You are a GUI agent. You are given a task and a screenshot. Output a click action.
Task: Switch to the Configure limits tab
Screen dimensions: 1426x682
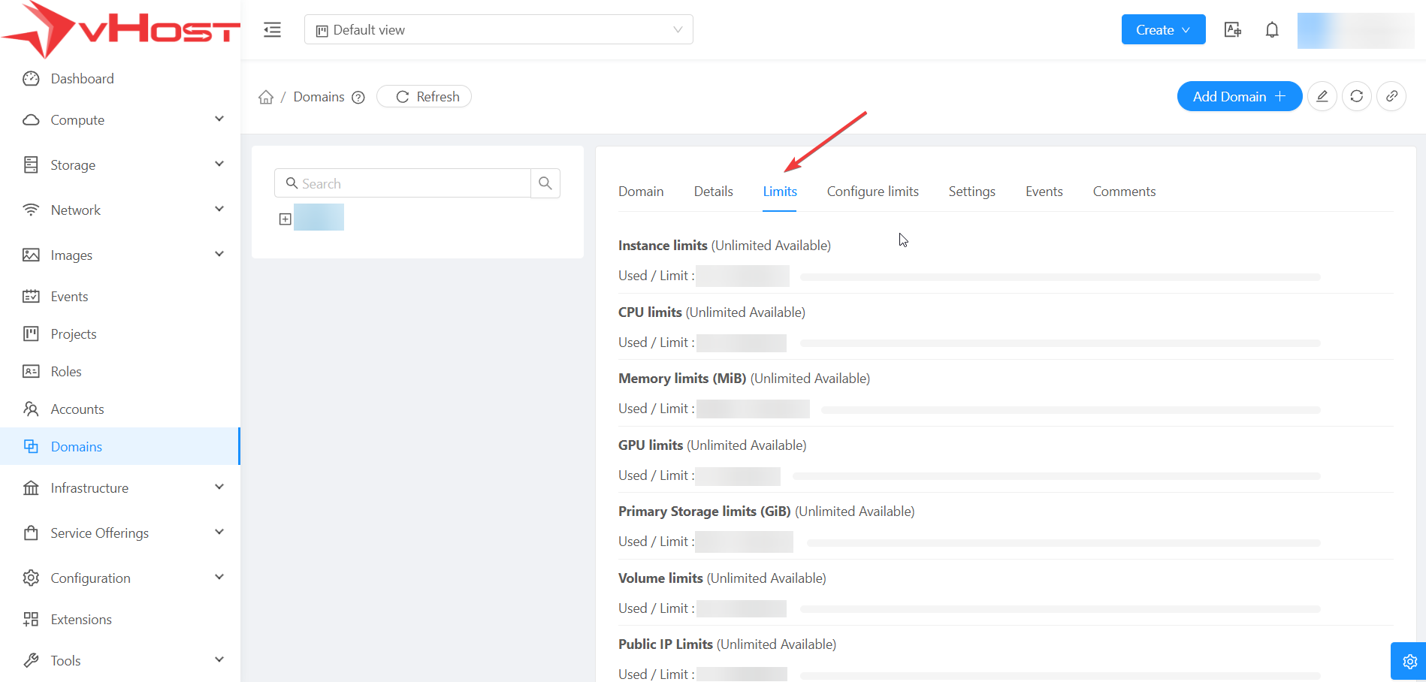pos(872,192)
